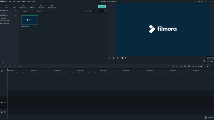
Task: Select Folder (0) under Shared Media
Action: click(4, 18)
